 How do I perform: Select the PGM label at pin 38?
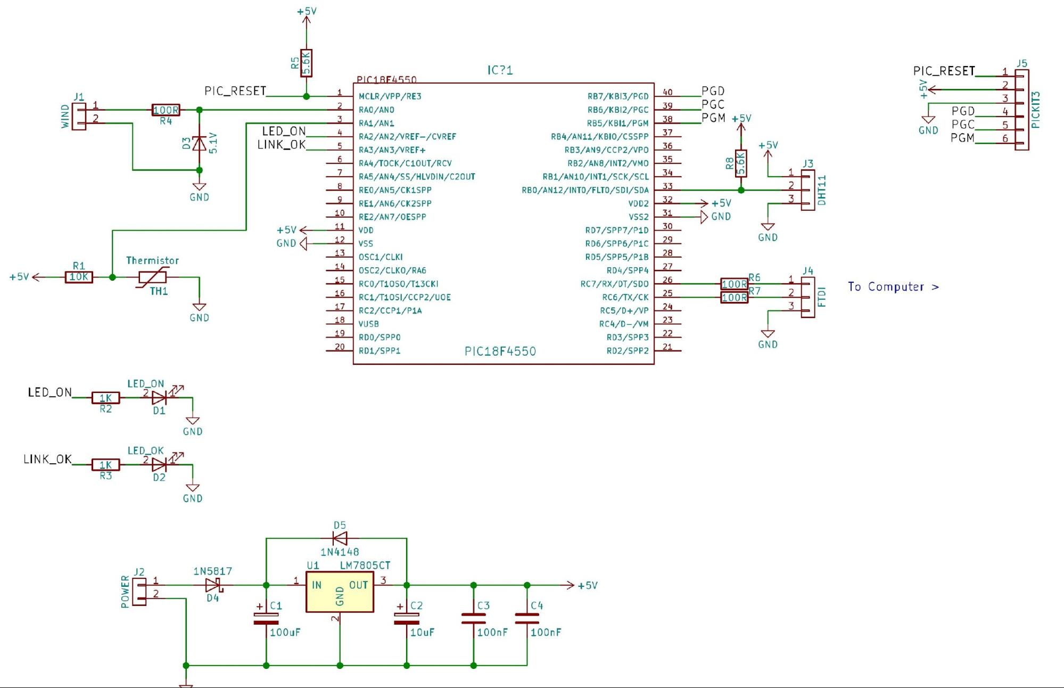714,118
